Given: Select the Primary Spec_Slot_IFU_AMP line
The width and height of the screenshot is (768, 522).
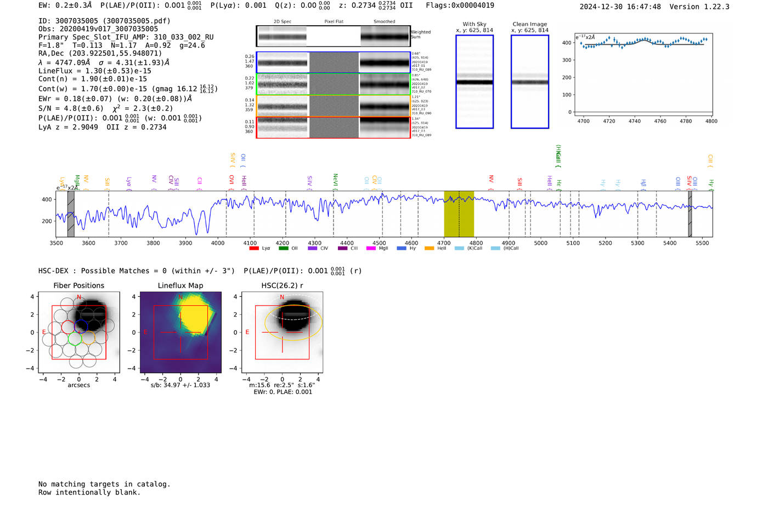Looking at the screenshot, I should (x=126, y=37).
